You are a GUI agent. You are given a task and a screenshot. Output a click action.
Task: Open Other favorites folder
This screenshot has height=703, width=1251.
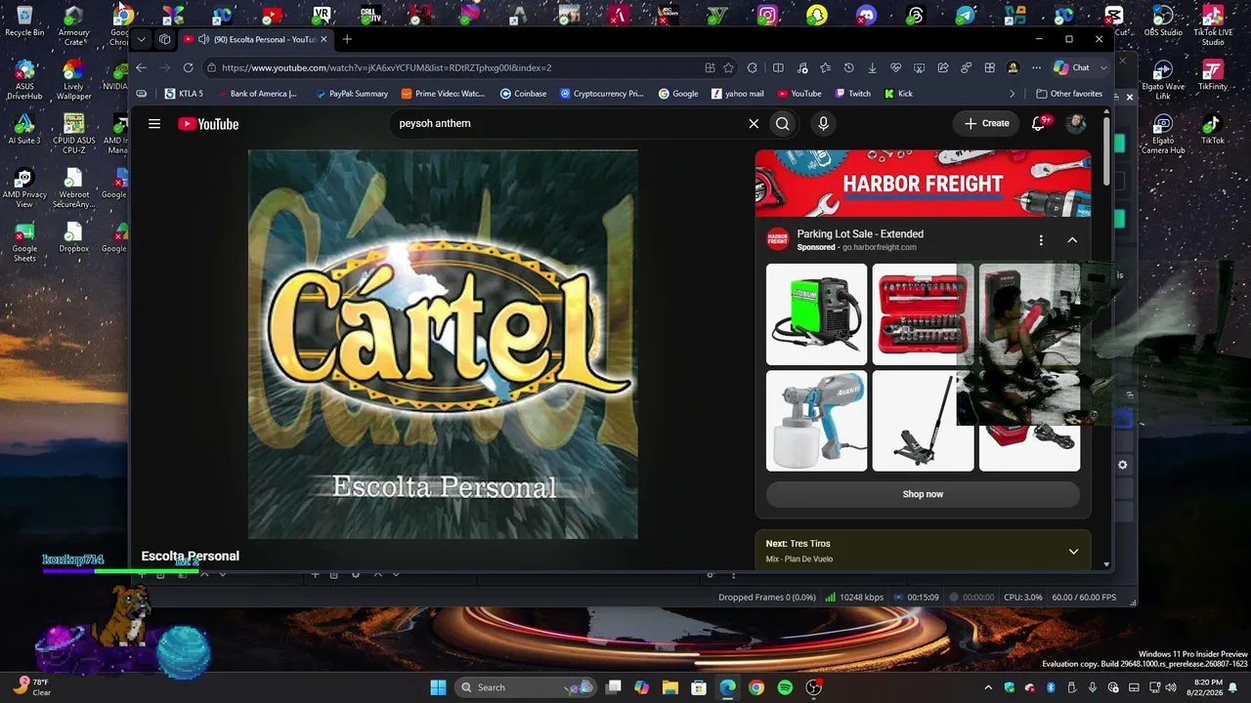pyautogui.click(x=1069, y=94)
